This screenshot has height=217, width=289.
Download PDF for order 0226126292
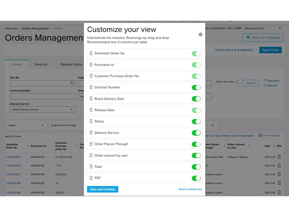coord(279,165)
